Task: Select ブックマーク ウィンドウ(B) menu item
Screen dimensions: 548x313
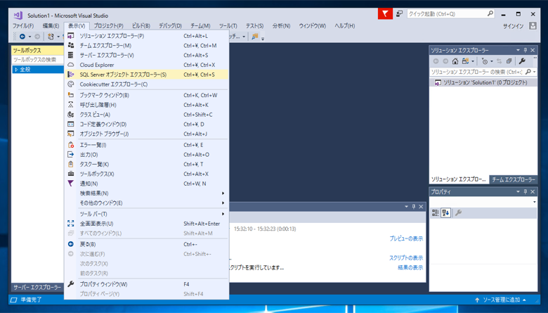Action: click(147, 95)
